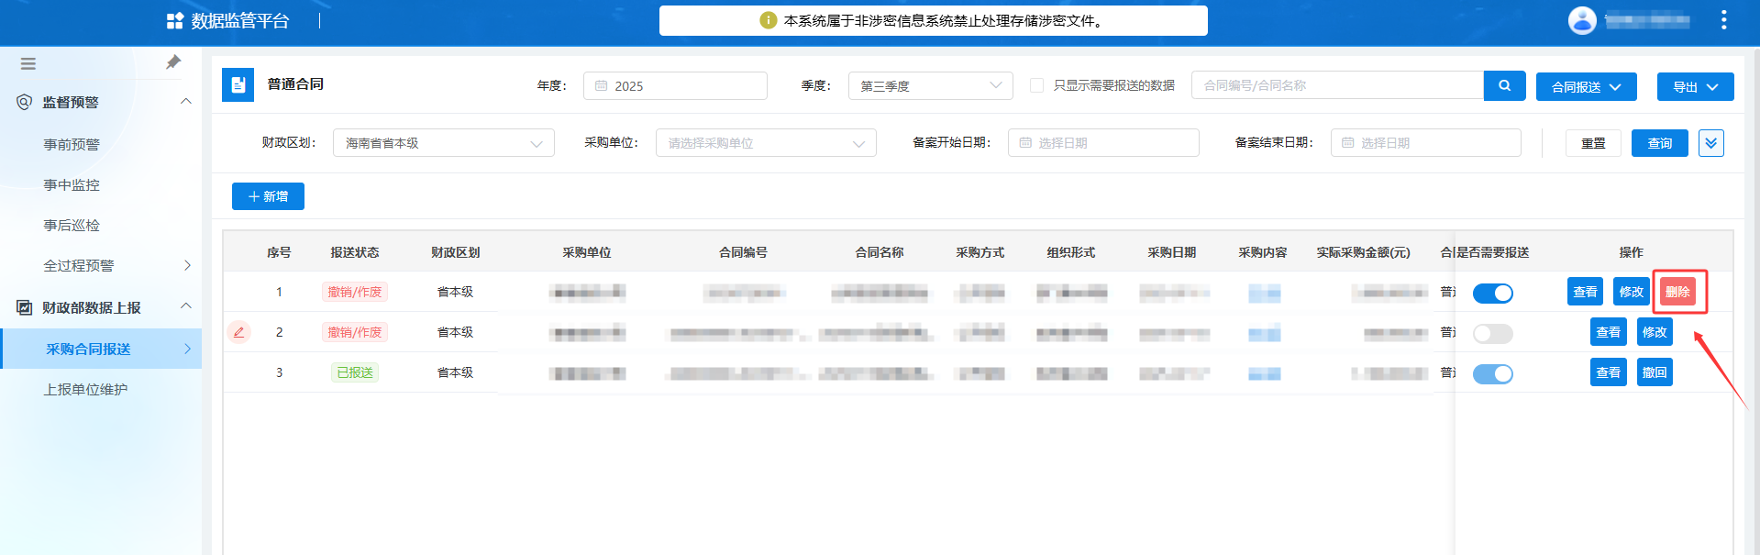Turn off the row 1 reporting toggle
Image resolution: width=1760 pixels, height=555 pixels.
[x=1492, y=294]
